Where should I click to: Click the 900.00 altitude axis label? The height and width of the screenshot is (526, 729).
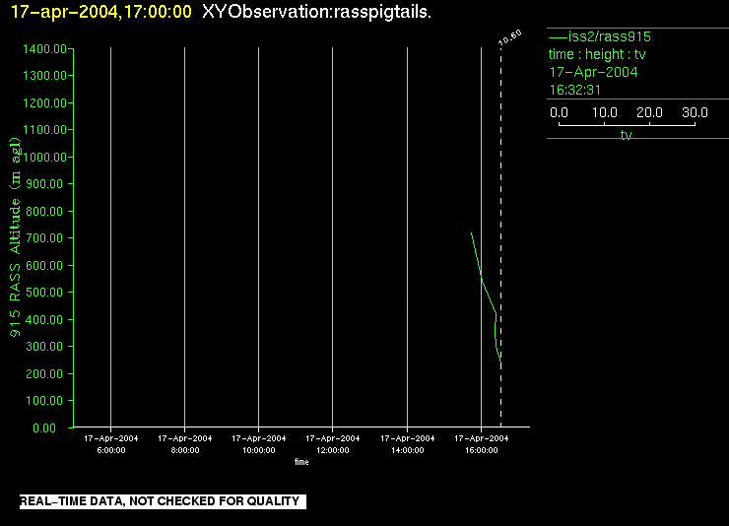[44, 184]
